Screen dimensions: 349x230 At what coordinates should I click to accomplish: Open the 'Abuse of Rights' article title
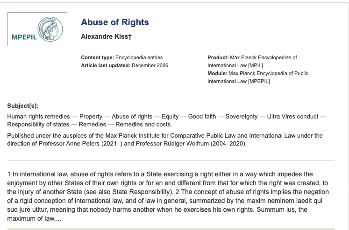(x=114, y=22)
